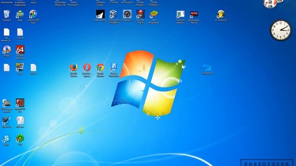The width and height of the screenshot is (296, 166).
Task: Select the Adobe Premiere label
Action: click(74, 3)
